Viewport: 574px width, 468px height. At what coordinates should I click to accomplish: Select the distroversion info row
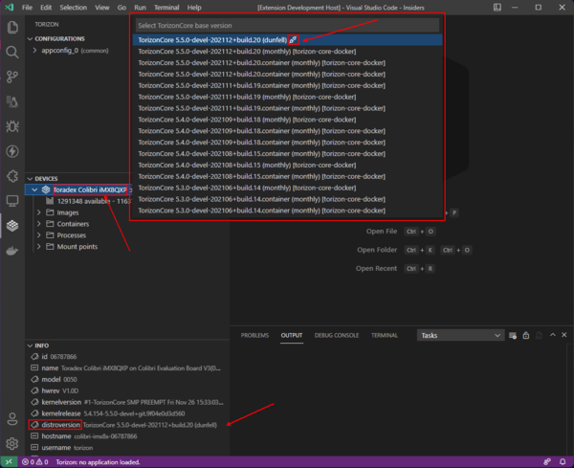127,425
